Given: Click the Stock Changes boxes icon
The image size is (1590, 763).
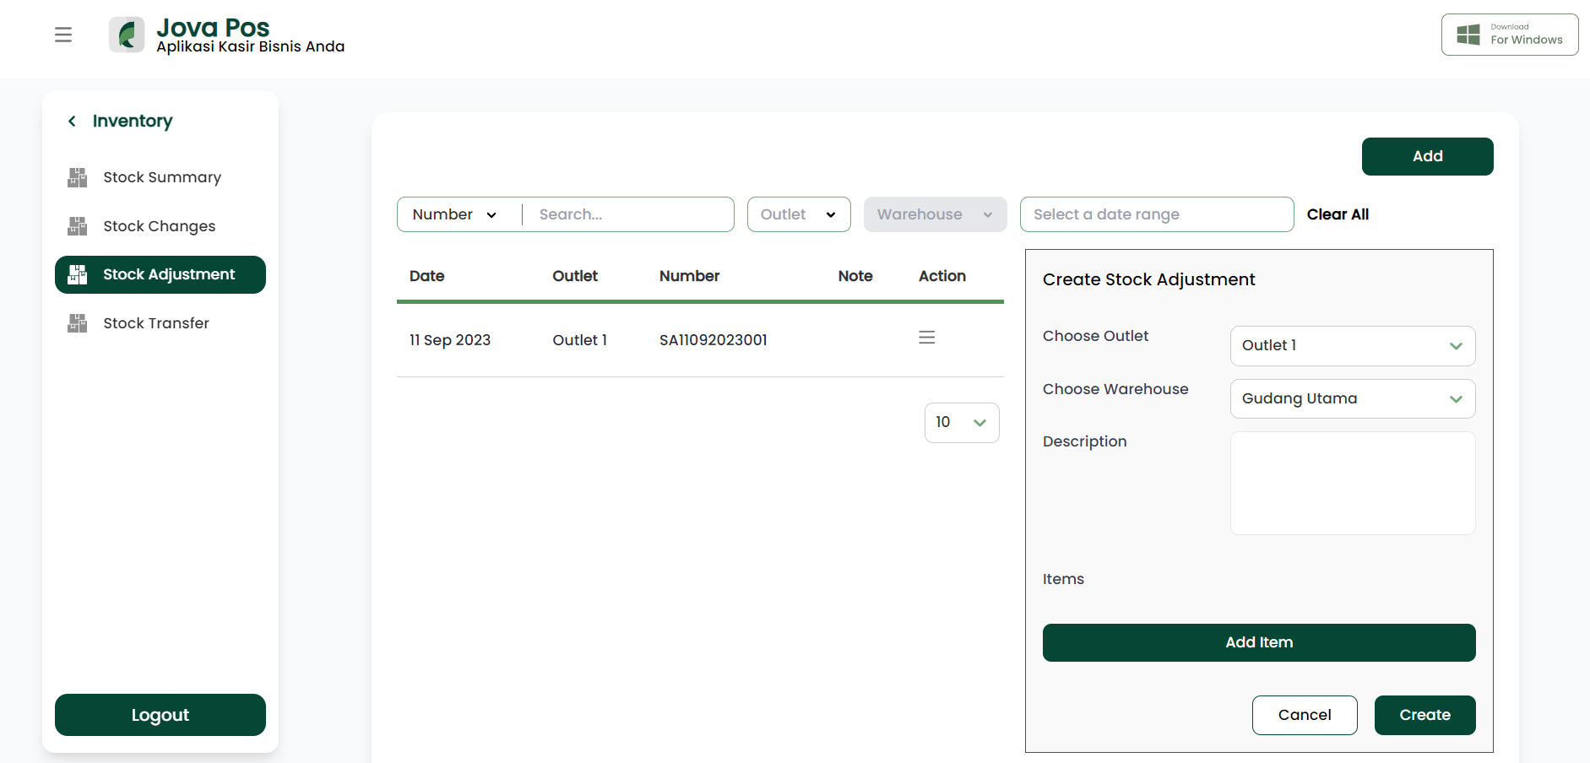Looking at the screenshot, I should click(x=78, y=226).
